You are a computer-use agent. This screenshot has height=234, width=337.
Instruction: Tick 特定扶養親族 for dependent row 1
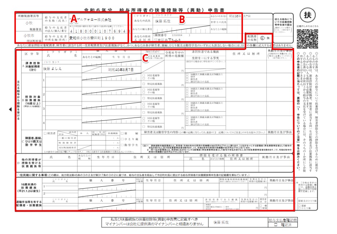click(144, 84)
